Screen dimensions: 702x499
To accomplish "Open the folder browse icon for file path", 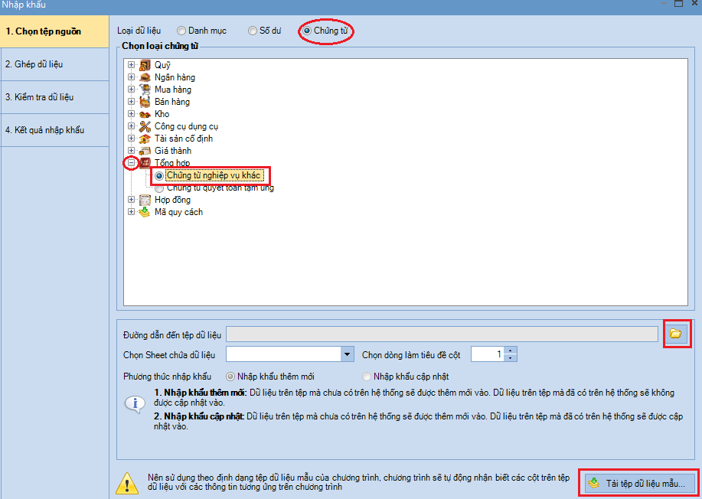I will click(675, 334).
